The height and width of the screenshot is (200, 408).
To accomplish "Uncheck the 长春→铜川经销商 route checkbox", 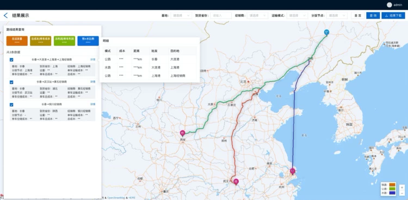I will pos(11,105).
